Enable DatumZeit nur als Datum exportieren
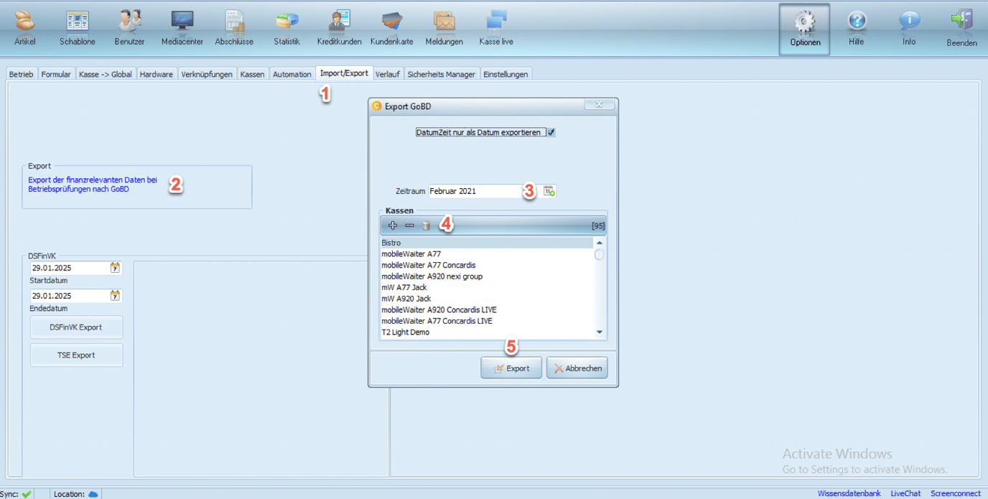 (551, 132)
